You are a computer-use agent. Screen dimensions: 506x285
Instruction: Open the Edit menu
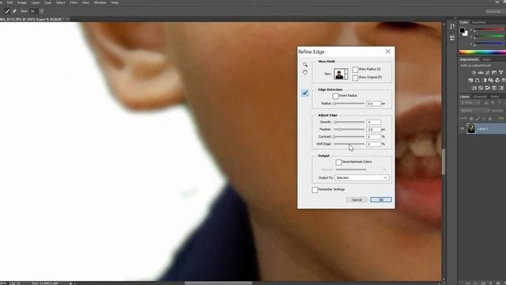tap(10, 2)
